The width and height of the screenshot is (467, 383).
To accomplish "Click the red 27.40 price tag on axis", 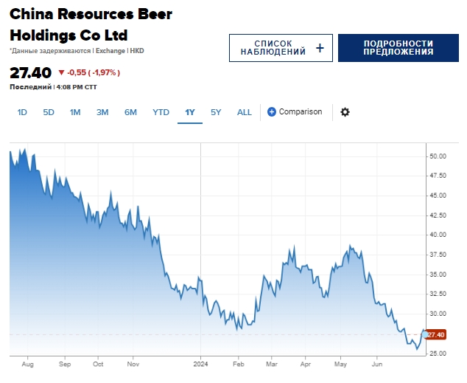I will coord(436,335).
